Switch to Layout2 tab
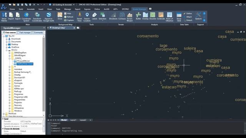The image size is (246, 138). tap(83, 120)
